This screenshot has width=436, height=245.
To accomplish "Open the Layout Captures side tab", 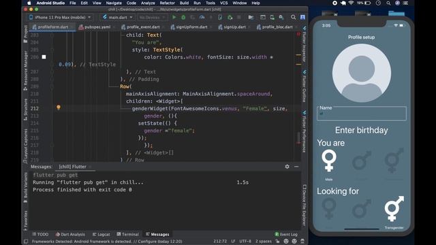I will [x=26, y=146].
